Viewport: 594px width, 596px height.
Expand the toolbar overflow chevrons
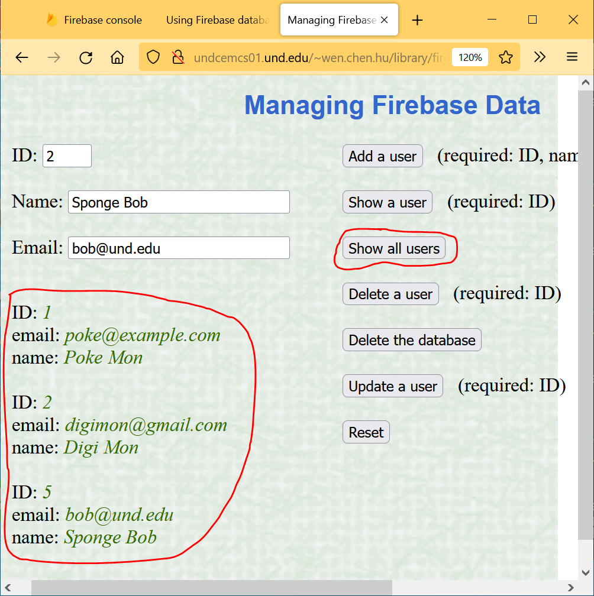coord(540,57)
